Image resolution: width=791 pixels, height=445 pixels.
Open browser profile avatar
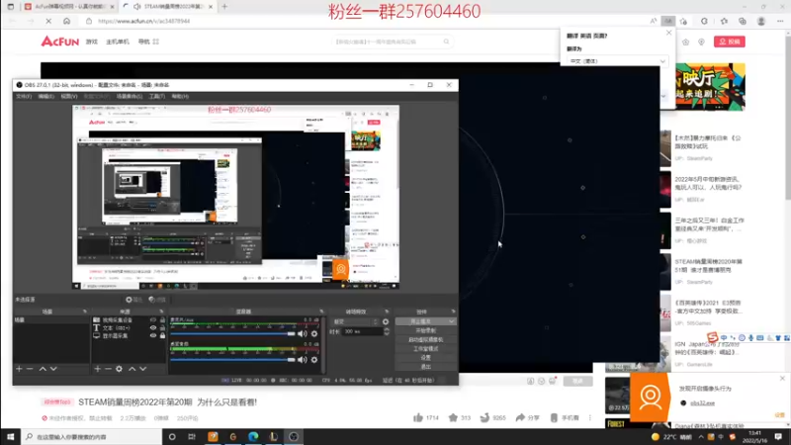(x=761, y=21)
